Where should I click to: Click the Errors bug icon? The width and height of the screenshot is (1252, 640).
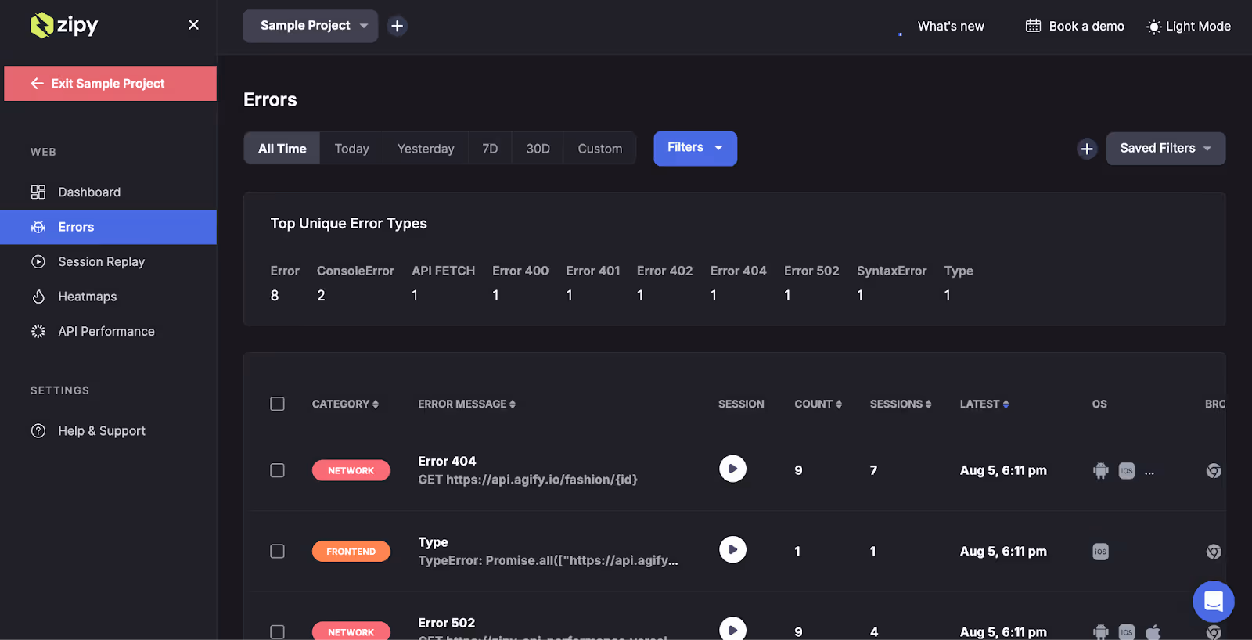click(x=38, y=227)
